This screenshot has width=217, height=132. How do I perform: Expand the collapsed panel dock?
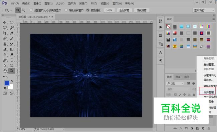(x=162, y=15)
